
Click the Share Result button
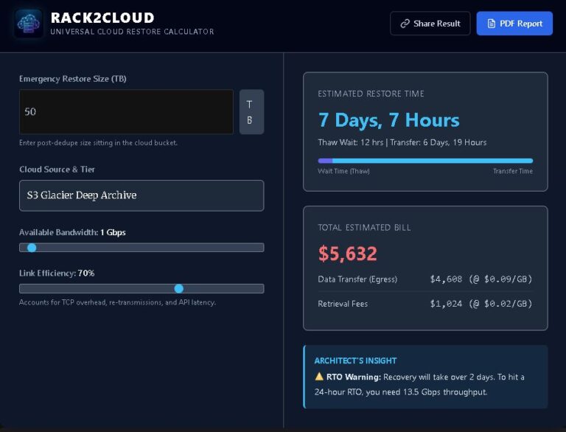pos(430,24)
